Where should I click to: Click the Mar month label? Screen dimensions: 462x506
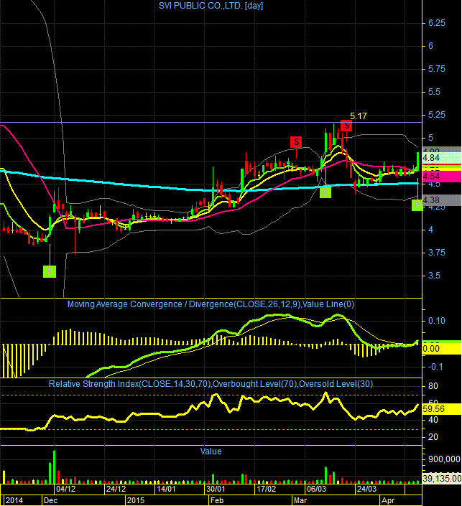tap(300, 500)
